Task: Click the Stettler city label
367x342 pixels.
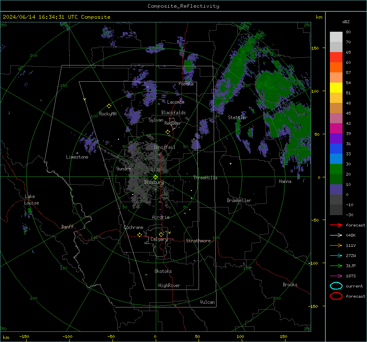Action: tap(238, 118)
